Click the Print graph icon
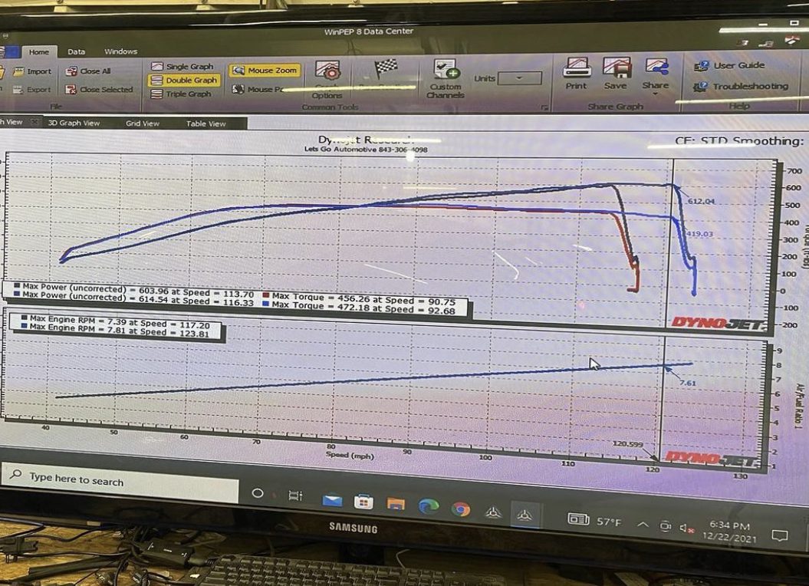This screenshot has height=586, width=809. click(577, 68)
